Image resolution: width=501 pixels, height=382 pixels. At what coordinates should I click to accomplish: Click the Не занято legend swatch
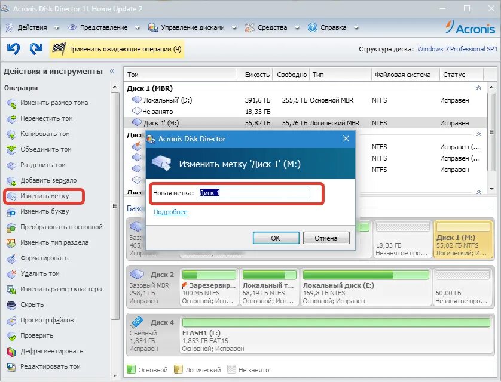[231, 369]
